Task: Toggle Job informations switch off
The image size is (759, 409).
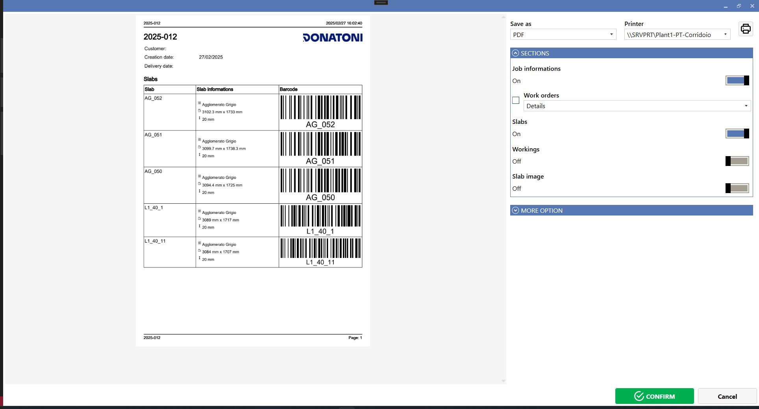Action: click(x=737, y=81)
